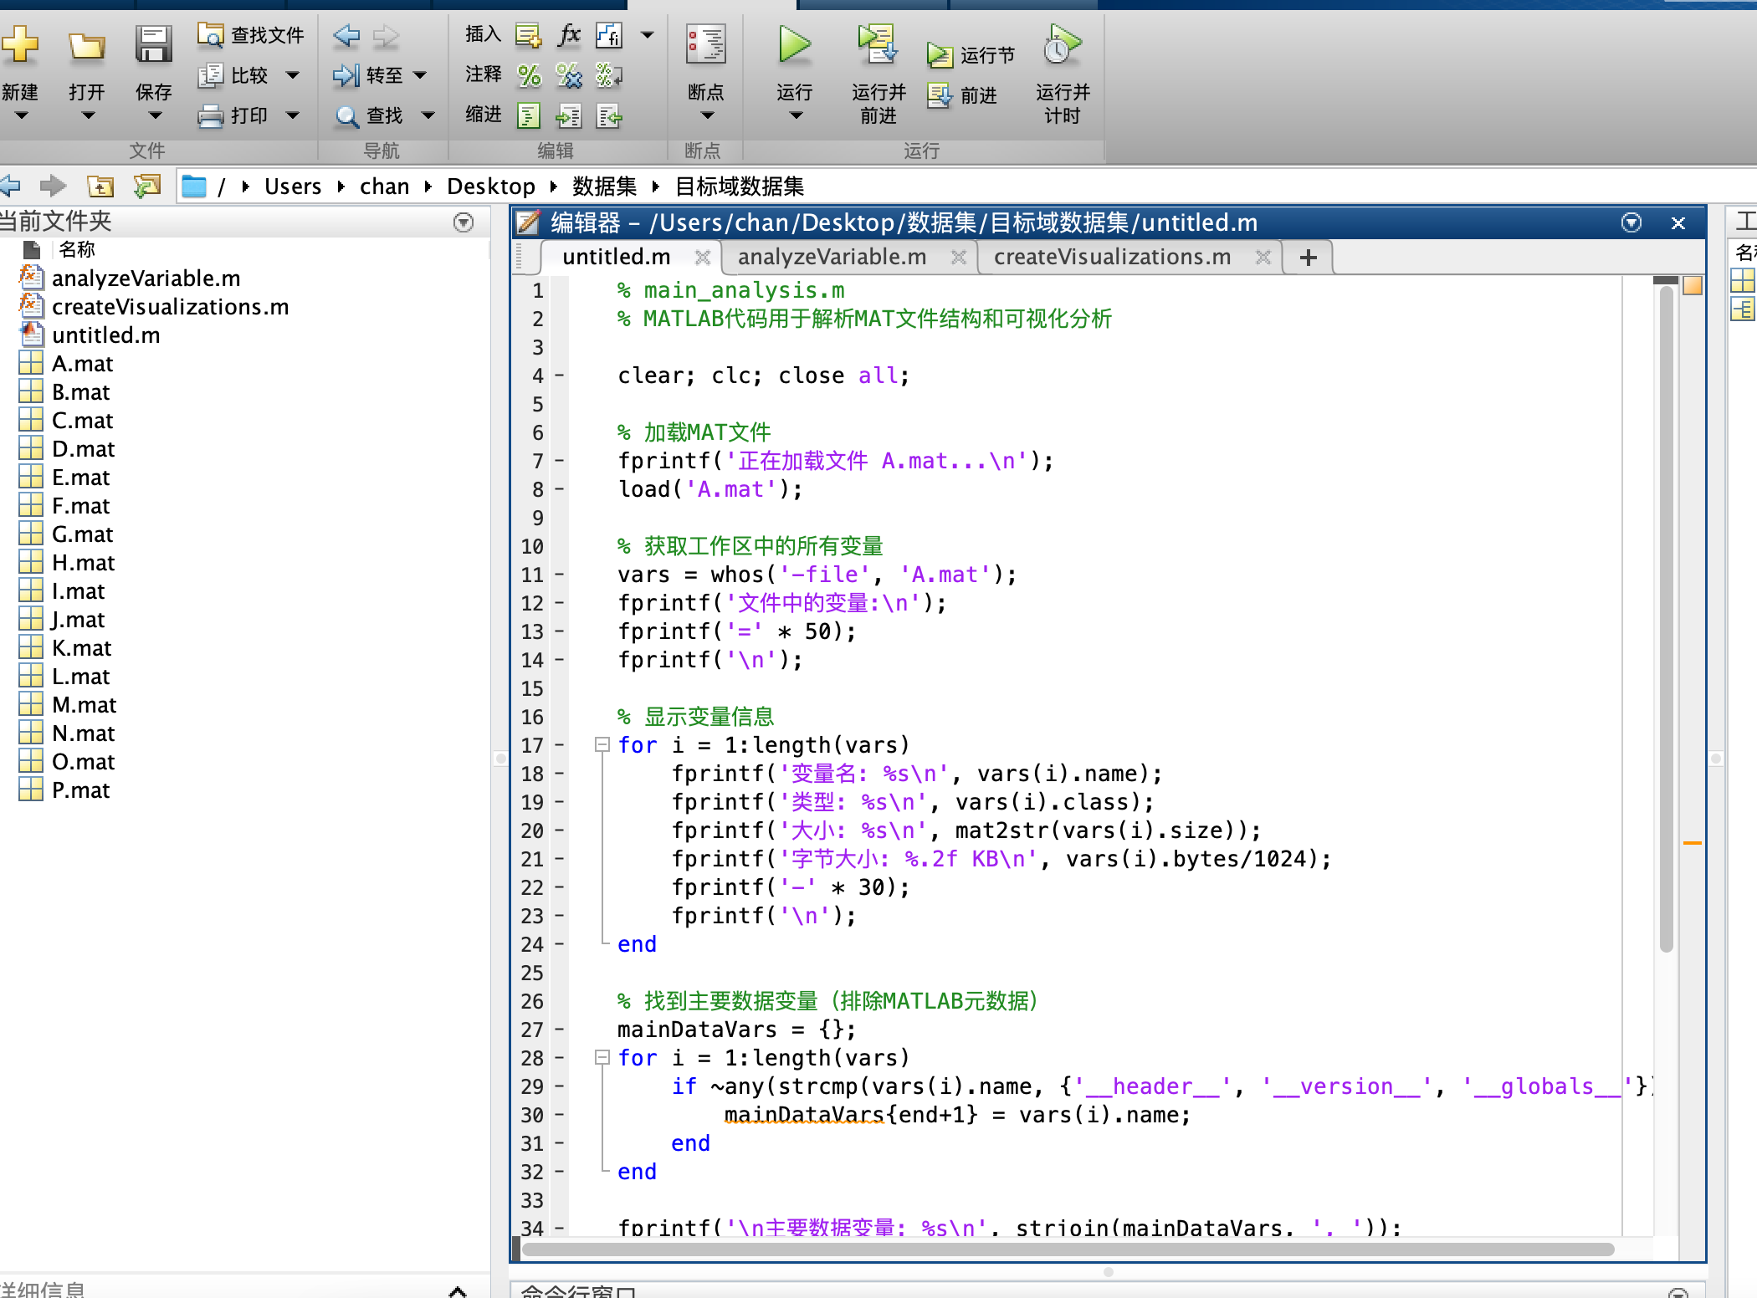This screenshot has height=1298, width=1757.
Task: Collapse the for loop at line 17
Action: [602, 744]
